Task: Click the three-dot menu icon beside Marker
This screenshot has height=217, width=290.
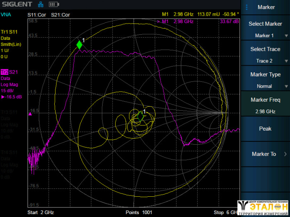Action: pyautogui.click(x=247, y=7)
